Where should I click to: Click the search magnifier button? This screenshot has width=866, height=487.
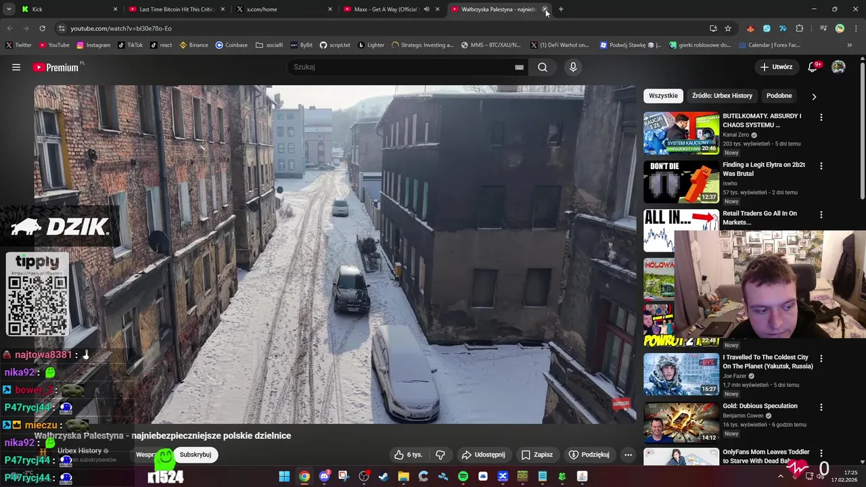[543, 67]
